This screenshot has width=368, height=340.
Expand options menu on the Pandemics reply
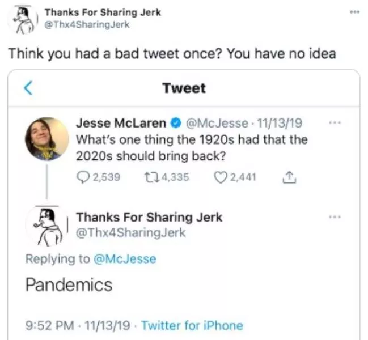[336, 217]
